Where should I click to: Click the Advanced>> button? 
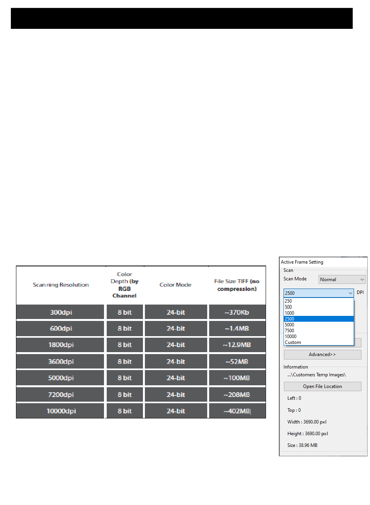coord(322,354)
